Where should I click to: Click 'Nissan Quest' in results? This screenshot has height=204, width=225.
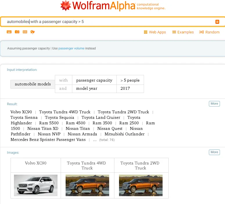pyautogui.click(x=110, y=128)
